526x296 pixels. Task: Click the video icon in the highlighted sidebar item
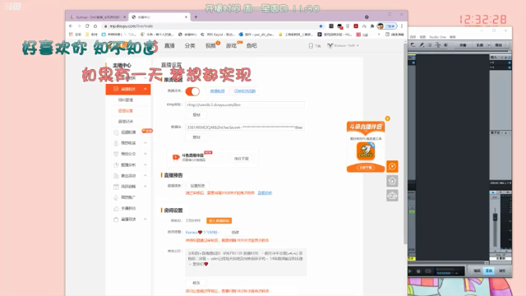click(x=116, y=89)
